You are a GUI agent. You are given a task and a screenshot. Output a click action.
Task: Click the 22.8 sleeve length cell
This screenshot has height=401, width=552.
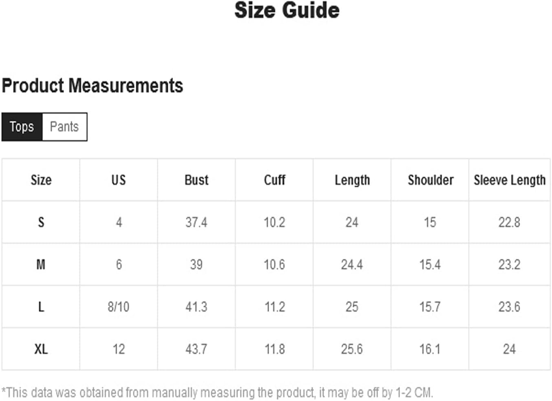point(510,222)
